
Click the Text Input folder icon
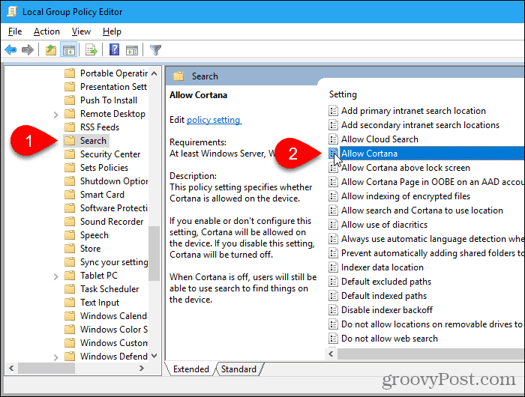[x=70, y=303]
